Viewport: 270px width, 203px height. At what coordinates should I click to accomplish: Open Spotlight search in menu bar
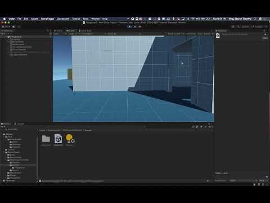[x=255, y=19]
